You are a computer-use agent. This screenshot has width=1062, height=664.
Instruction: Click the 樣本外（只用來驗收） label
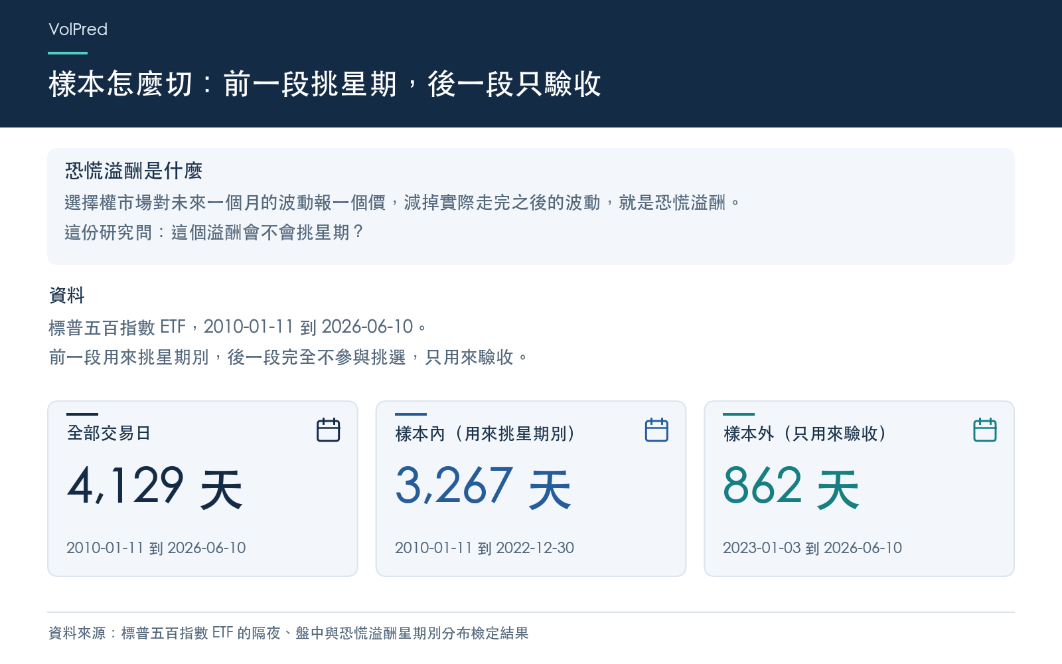point(805,434)
